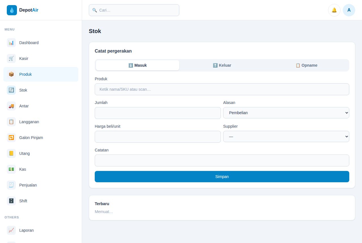
Task: Click the DepotAir water drop logo
Action: (x=12, y=10)
